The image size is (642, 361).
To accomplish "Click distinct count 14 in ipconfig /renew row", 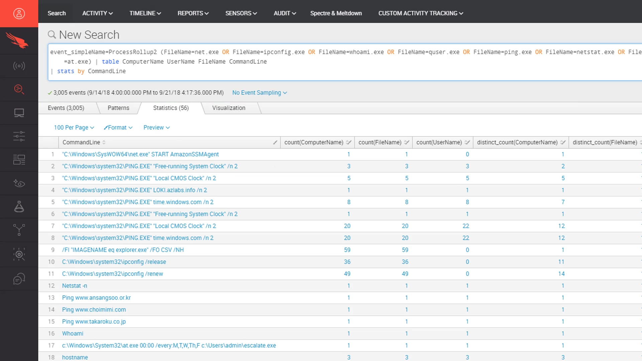I will click(561, 274).
